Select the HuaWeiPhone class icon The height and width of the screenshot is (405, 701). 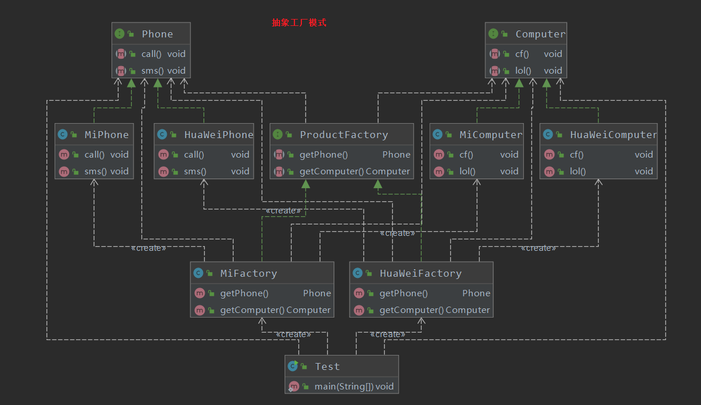[162, 135]
